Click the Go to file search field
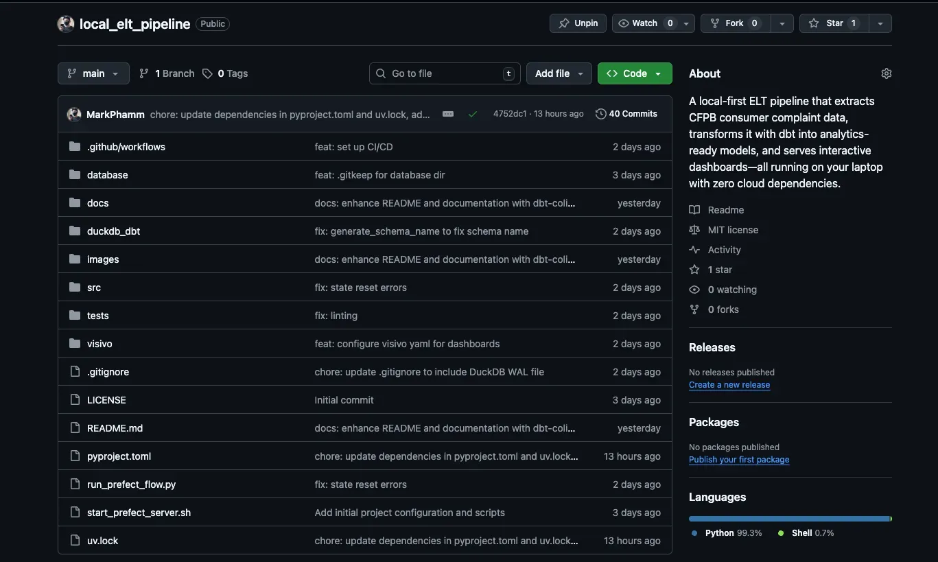The width and height of the screenshot is (938, 562). [444, 73]
